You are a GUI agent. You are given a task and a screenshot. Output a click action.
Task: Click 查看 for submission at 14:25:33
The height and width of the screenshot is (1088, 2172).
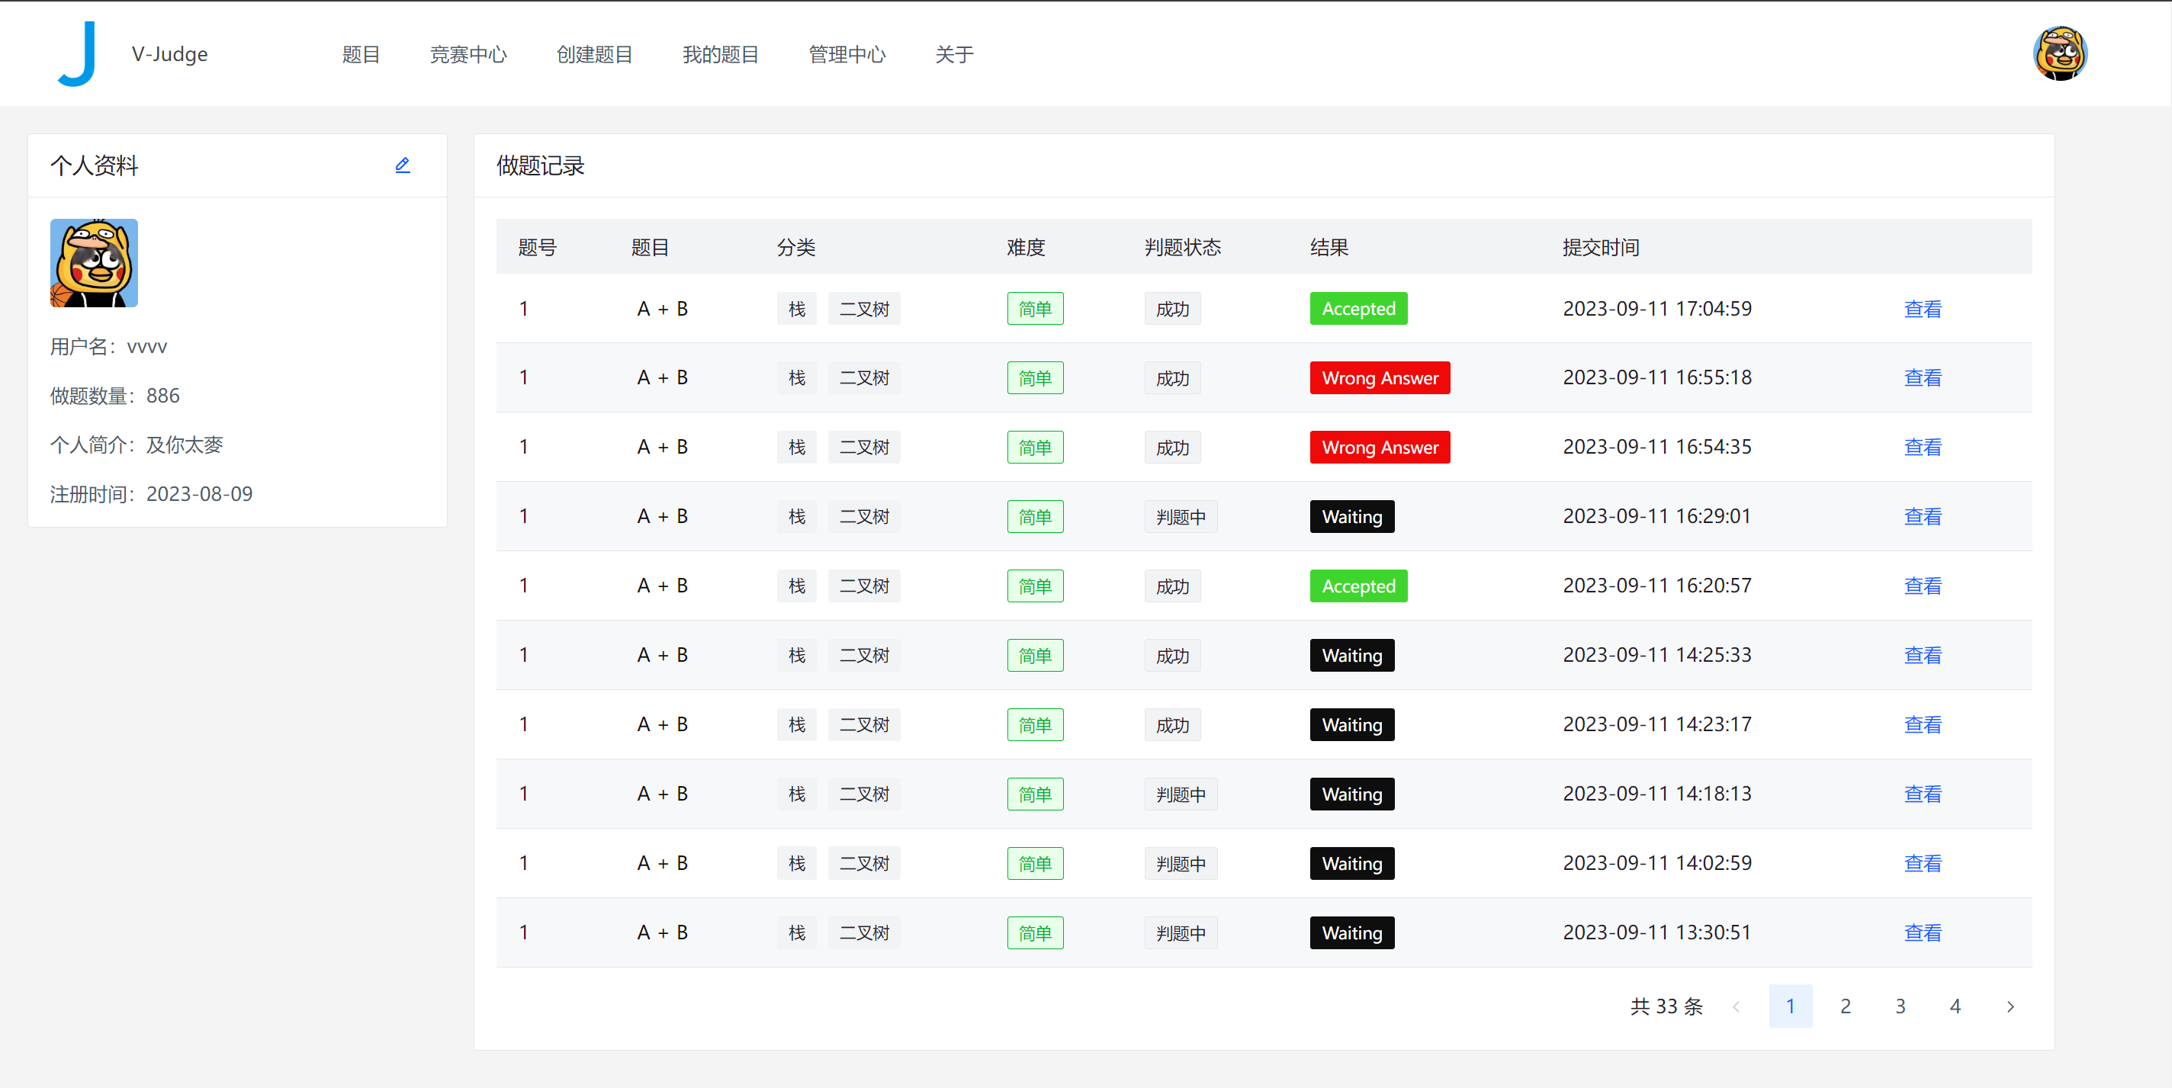(1923, 655)
